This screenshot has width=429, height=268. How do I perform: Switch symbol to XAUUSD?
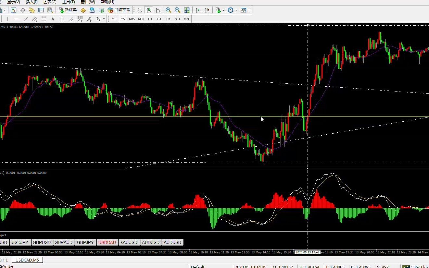click(x=129, y=242)
